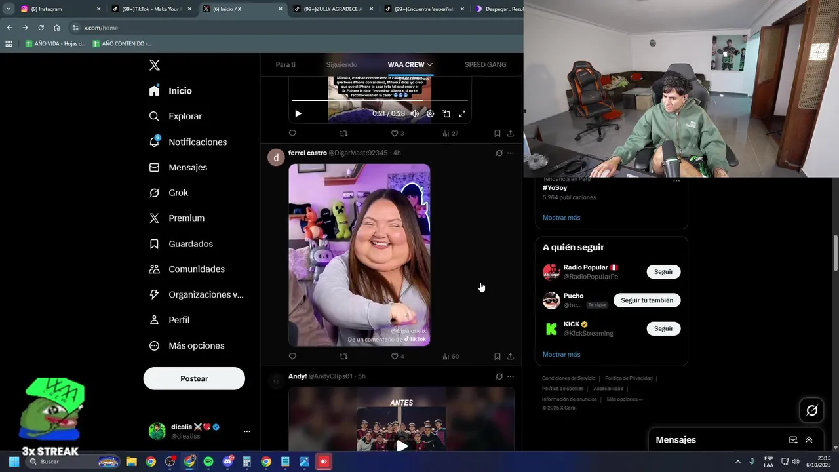Expand Más opciones menu
Image resolution: width=839 pixels, height=472 pixels.
tap(187, 345)
